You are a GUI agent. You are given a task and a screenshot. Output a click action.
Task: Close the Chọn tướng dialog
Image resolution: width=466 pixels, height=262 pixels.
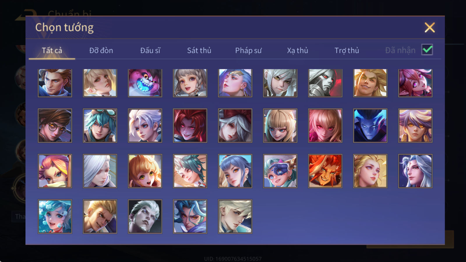tap(430, 27)
